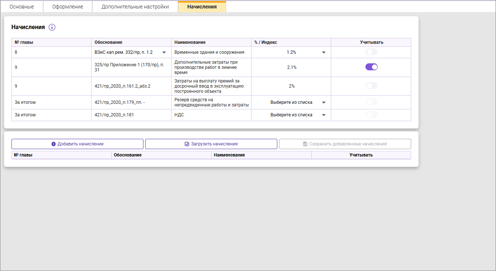Switch to the Основные tab
496x271 pixels.
pos(22,7)
